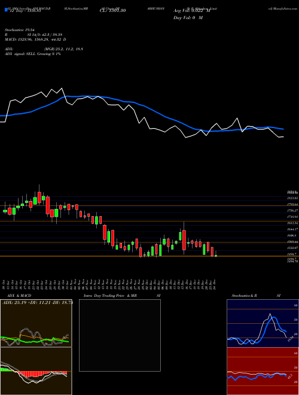
Task: Click the 19.54 value label on Stochastics chart
Action: (x=290, y=339)
